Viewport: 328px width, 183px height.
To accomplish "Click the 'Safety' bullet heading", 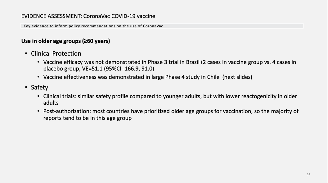I will pos(39,87).
